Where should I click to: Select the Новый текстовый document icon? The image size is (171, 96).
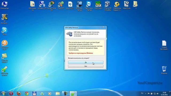(164, 45)
